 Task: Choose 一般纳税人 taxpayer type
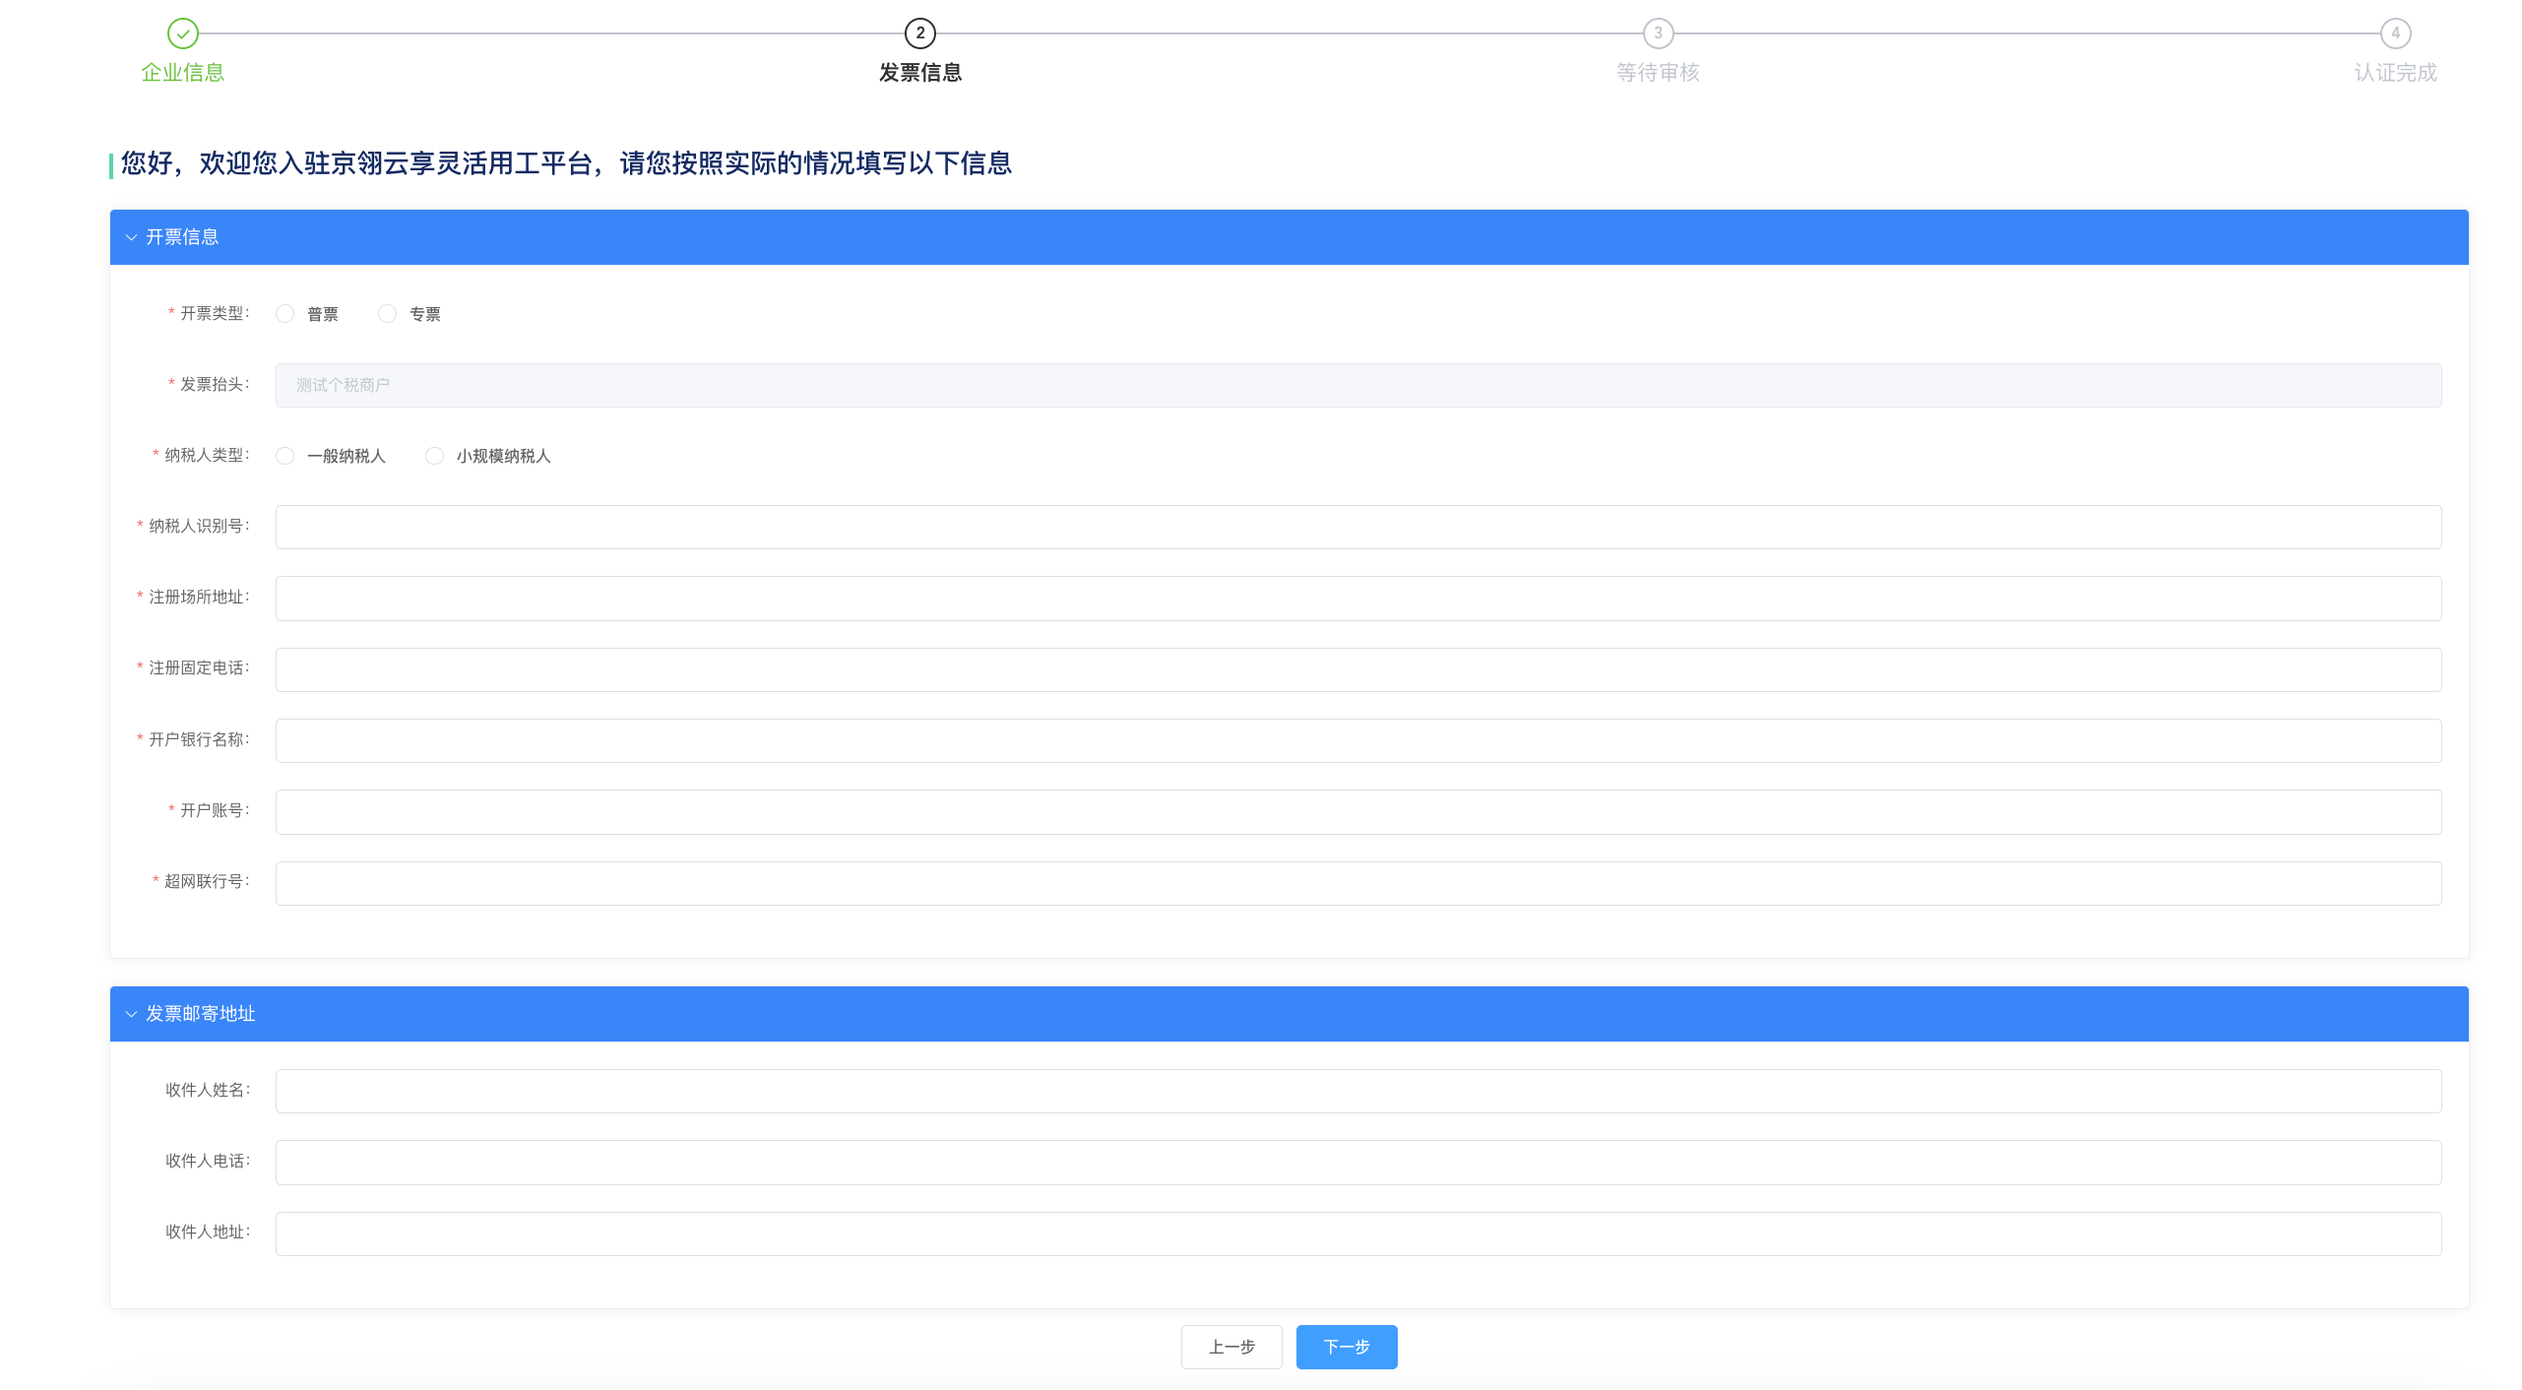(285, 456)
